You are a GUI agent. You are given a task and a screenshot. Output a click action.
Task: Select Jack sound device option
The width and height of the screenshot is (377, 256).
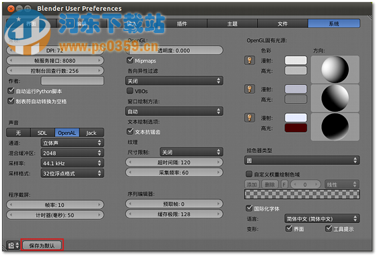pos(92,133)
